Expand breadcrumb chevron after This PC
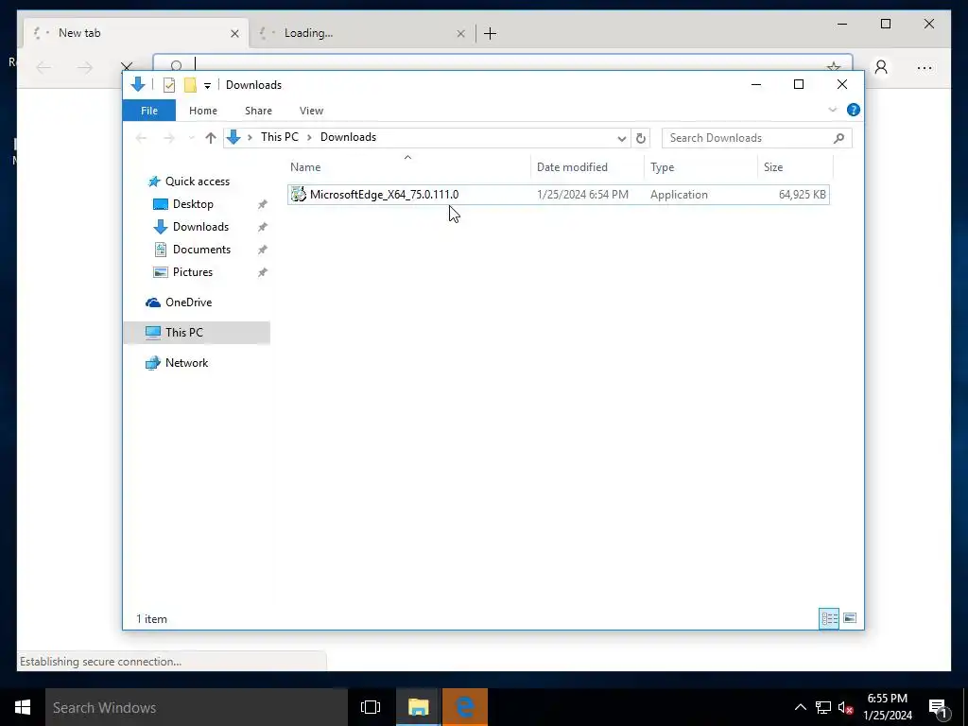Screen dimensions: 968x726 [x=309, y=138]
